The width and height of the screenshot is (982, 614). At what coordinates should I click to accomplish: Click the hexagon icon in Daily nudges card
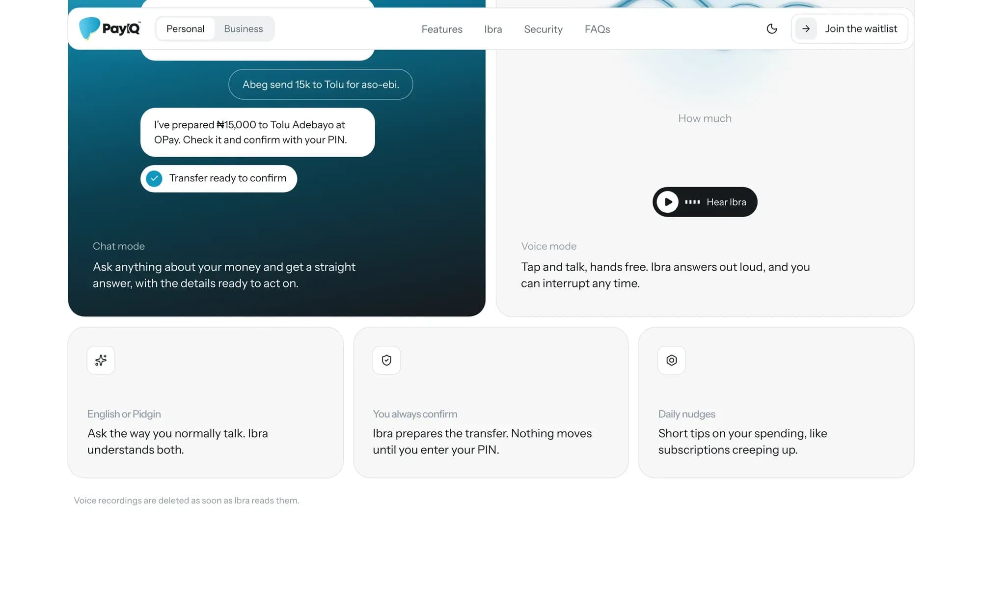tap(672, 361)
